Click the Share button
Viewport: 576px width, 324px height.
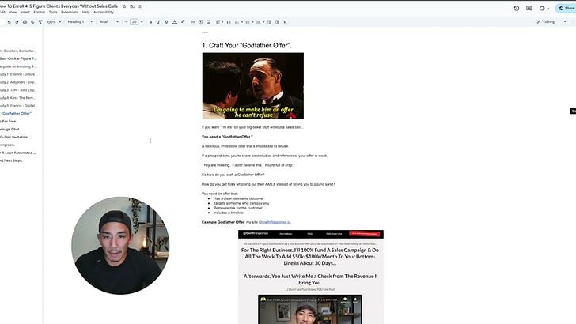click(567, 8)
